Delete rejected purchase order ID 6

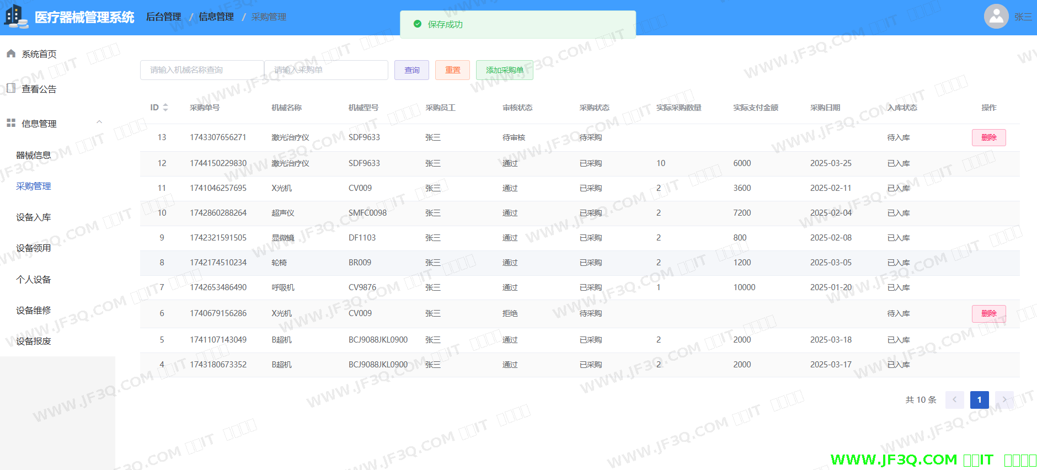[x=988, y=313]
